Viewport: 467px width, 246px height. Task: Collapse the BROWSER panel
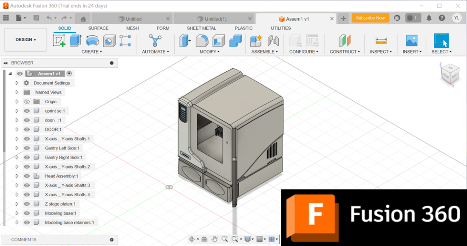pos(6,63)
